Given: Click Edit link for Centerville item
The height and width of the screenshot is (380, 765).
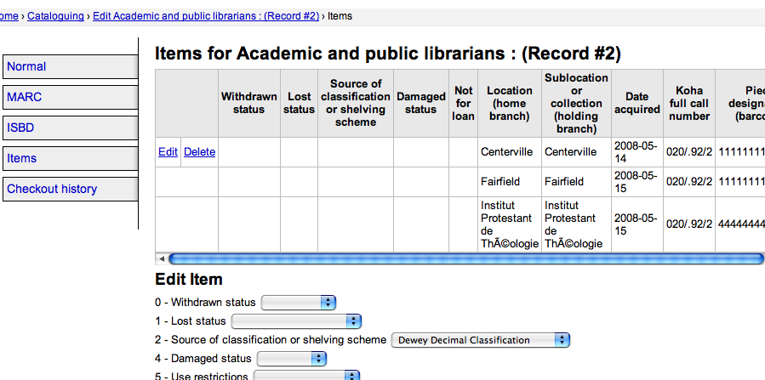Looking at the screenshot, I should pos(168,152).
